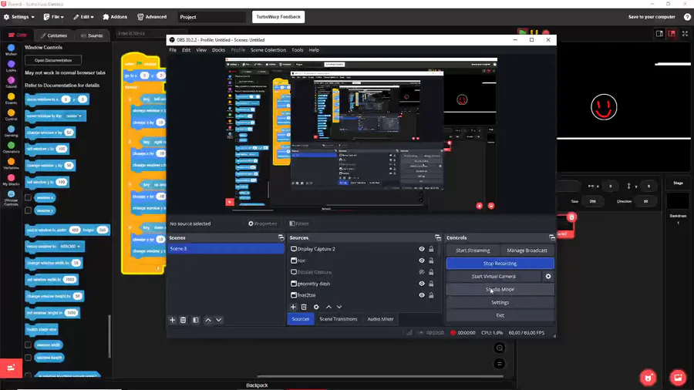Image resolution: width=694 pixels, height=390 pixels.
Task: Hide the geometry dash source
Action: tap(421, 284)
